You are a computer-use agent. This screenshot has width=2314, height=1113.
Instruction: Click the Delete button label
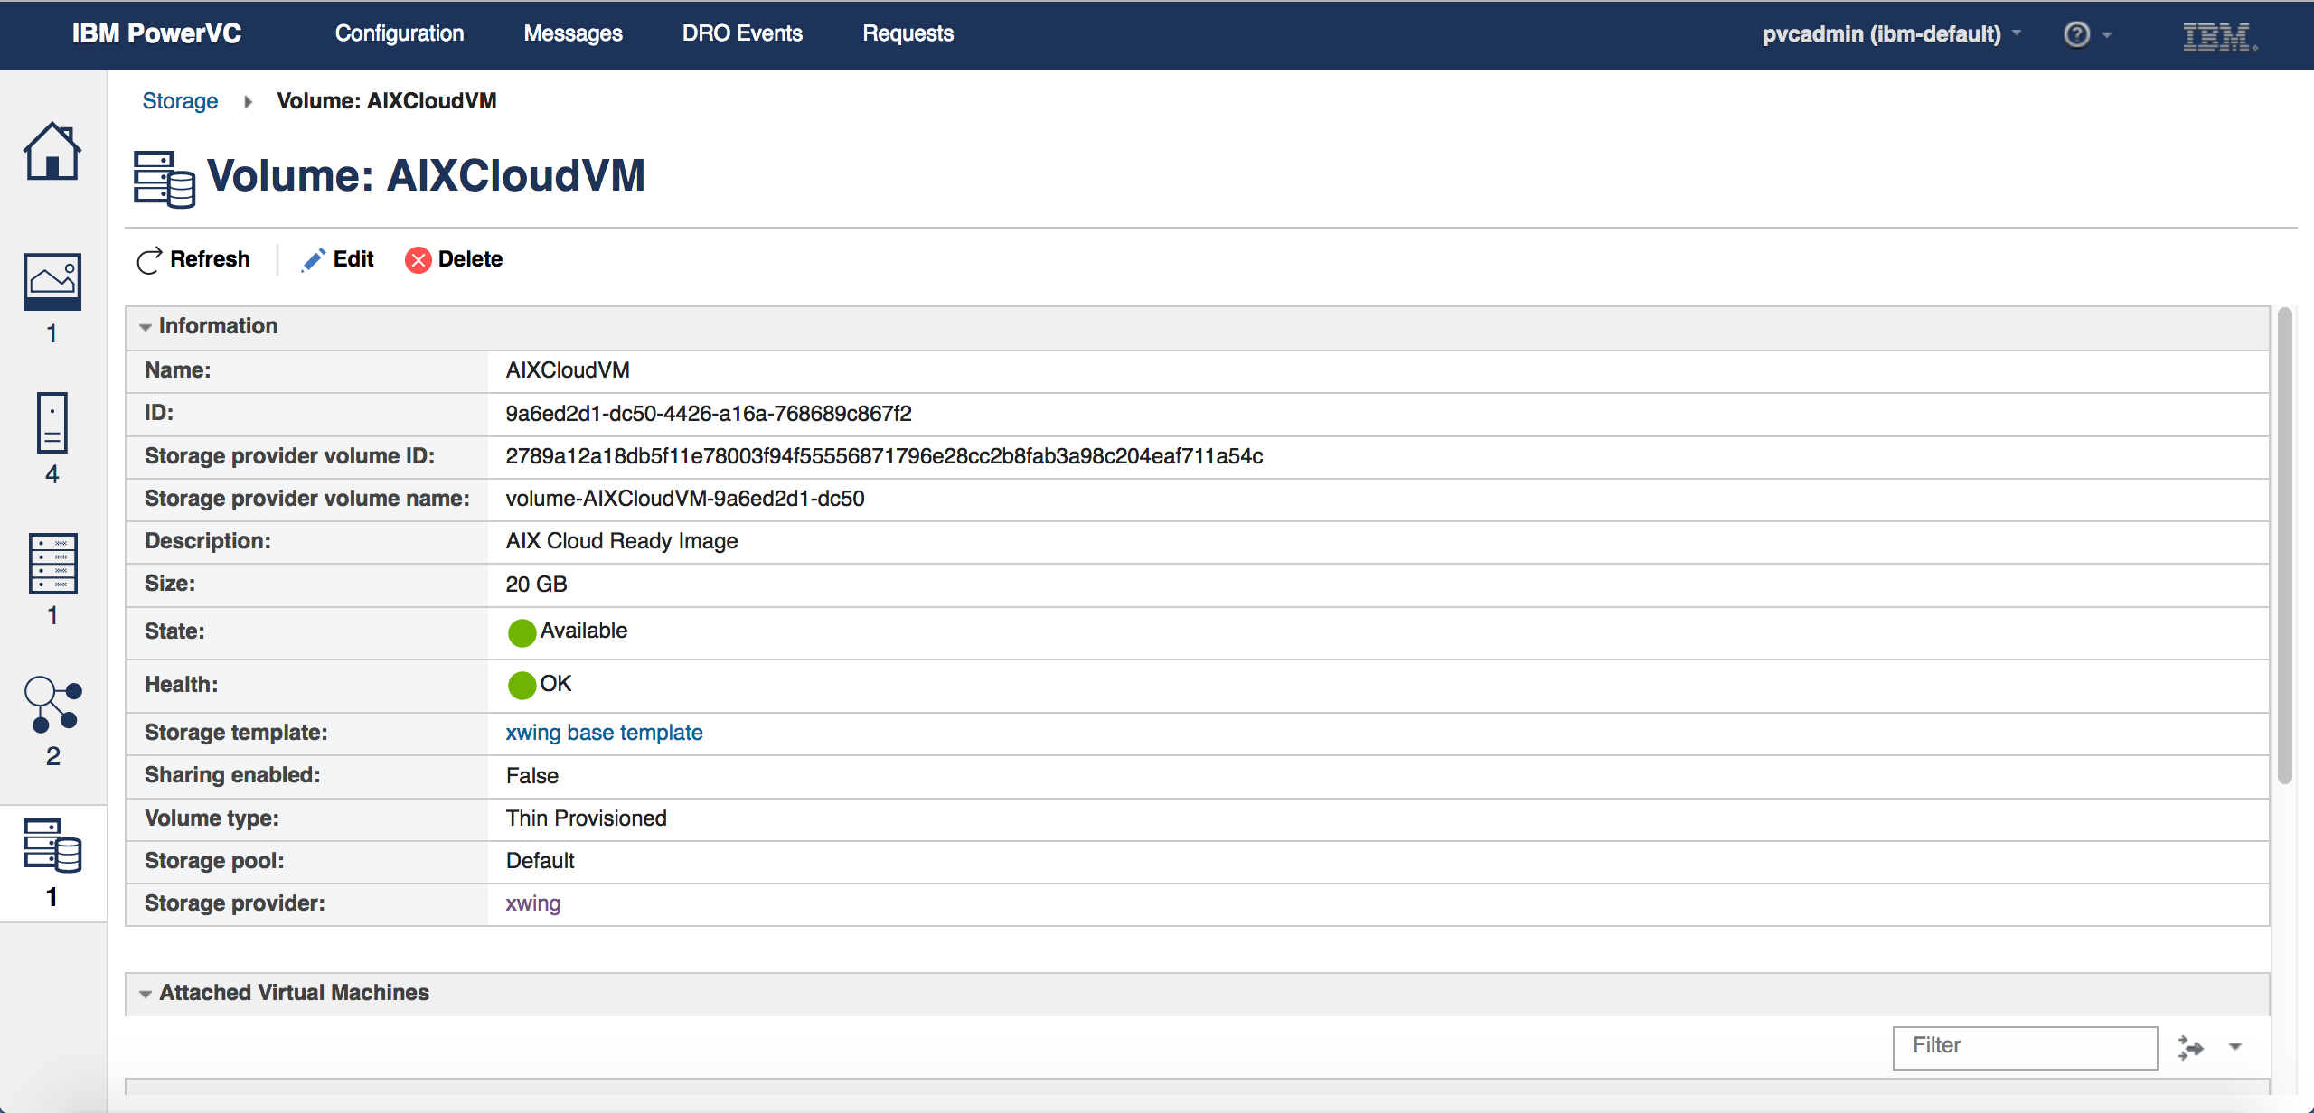point(470,259)
